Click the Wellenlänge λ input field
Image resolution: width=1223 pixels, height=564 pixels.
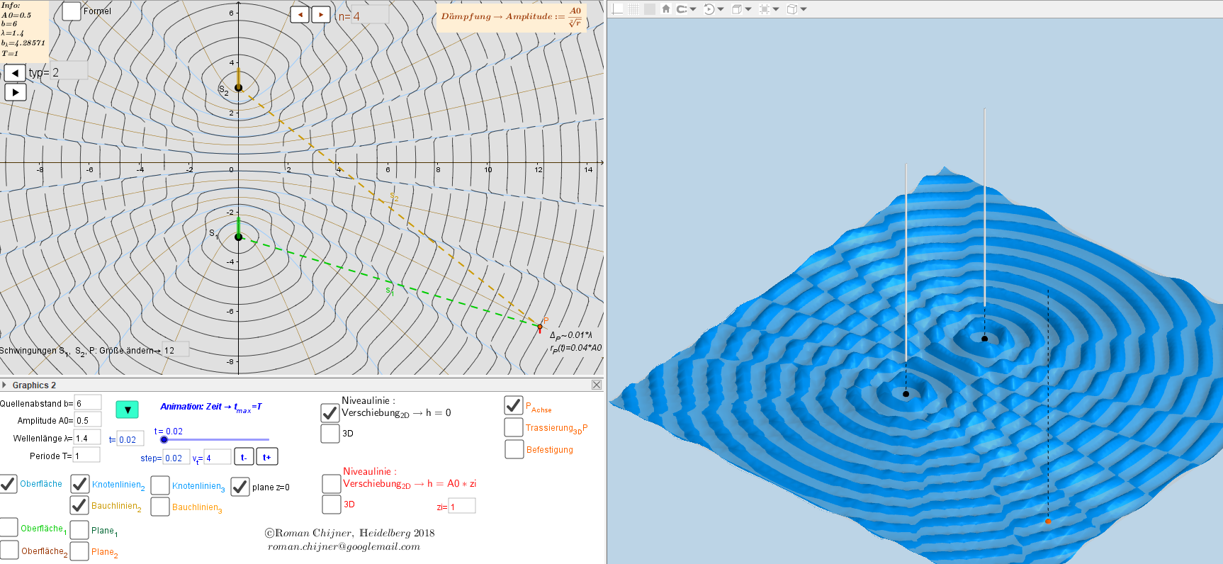point(87,438)
